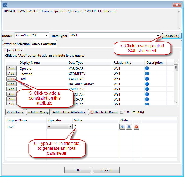Screen dimensions: 184x177
Task: Delete the UWI constraint row with the red X icon
Action: tap(136, 127)
